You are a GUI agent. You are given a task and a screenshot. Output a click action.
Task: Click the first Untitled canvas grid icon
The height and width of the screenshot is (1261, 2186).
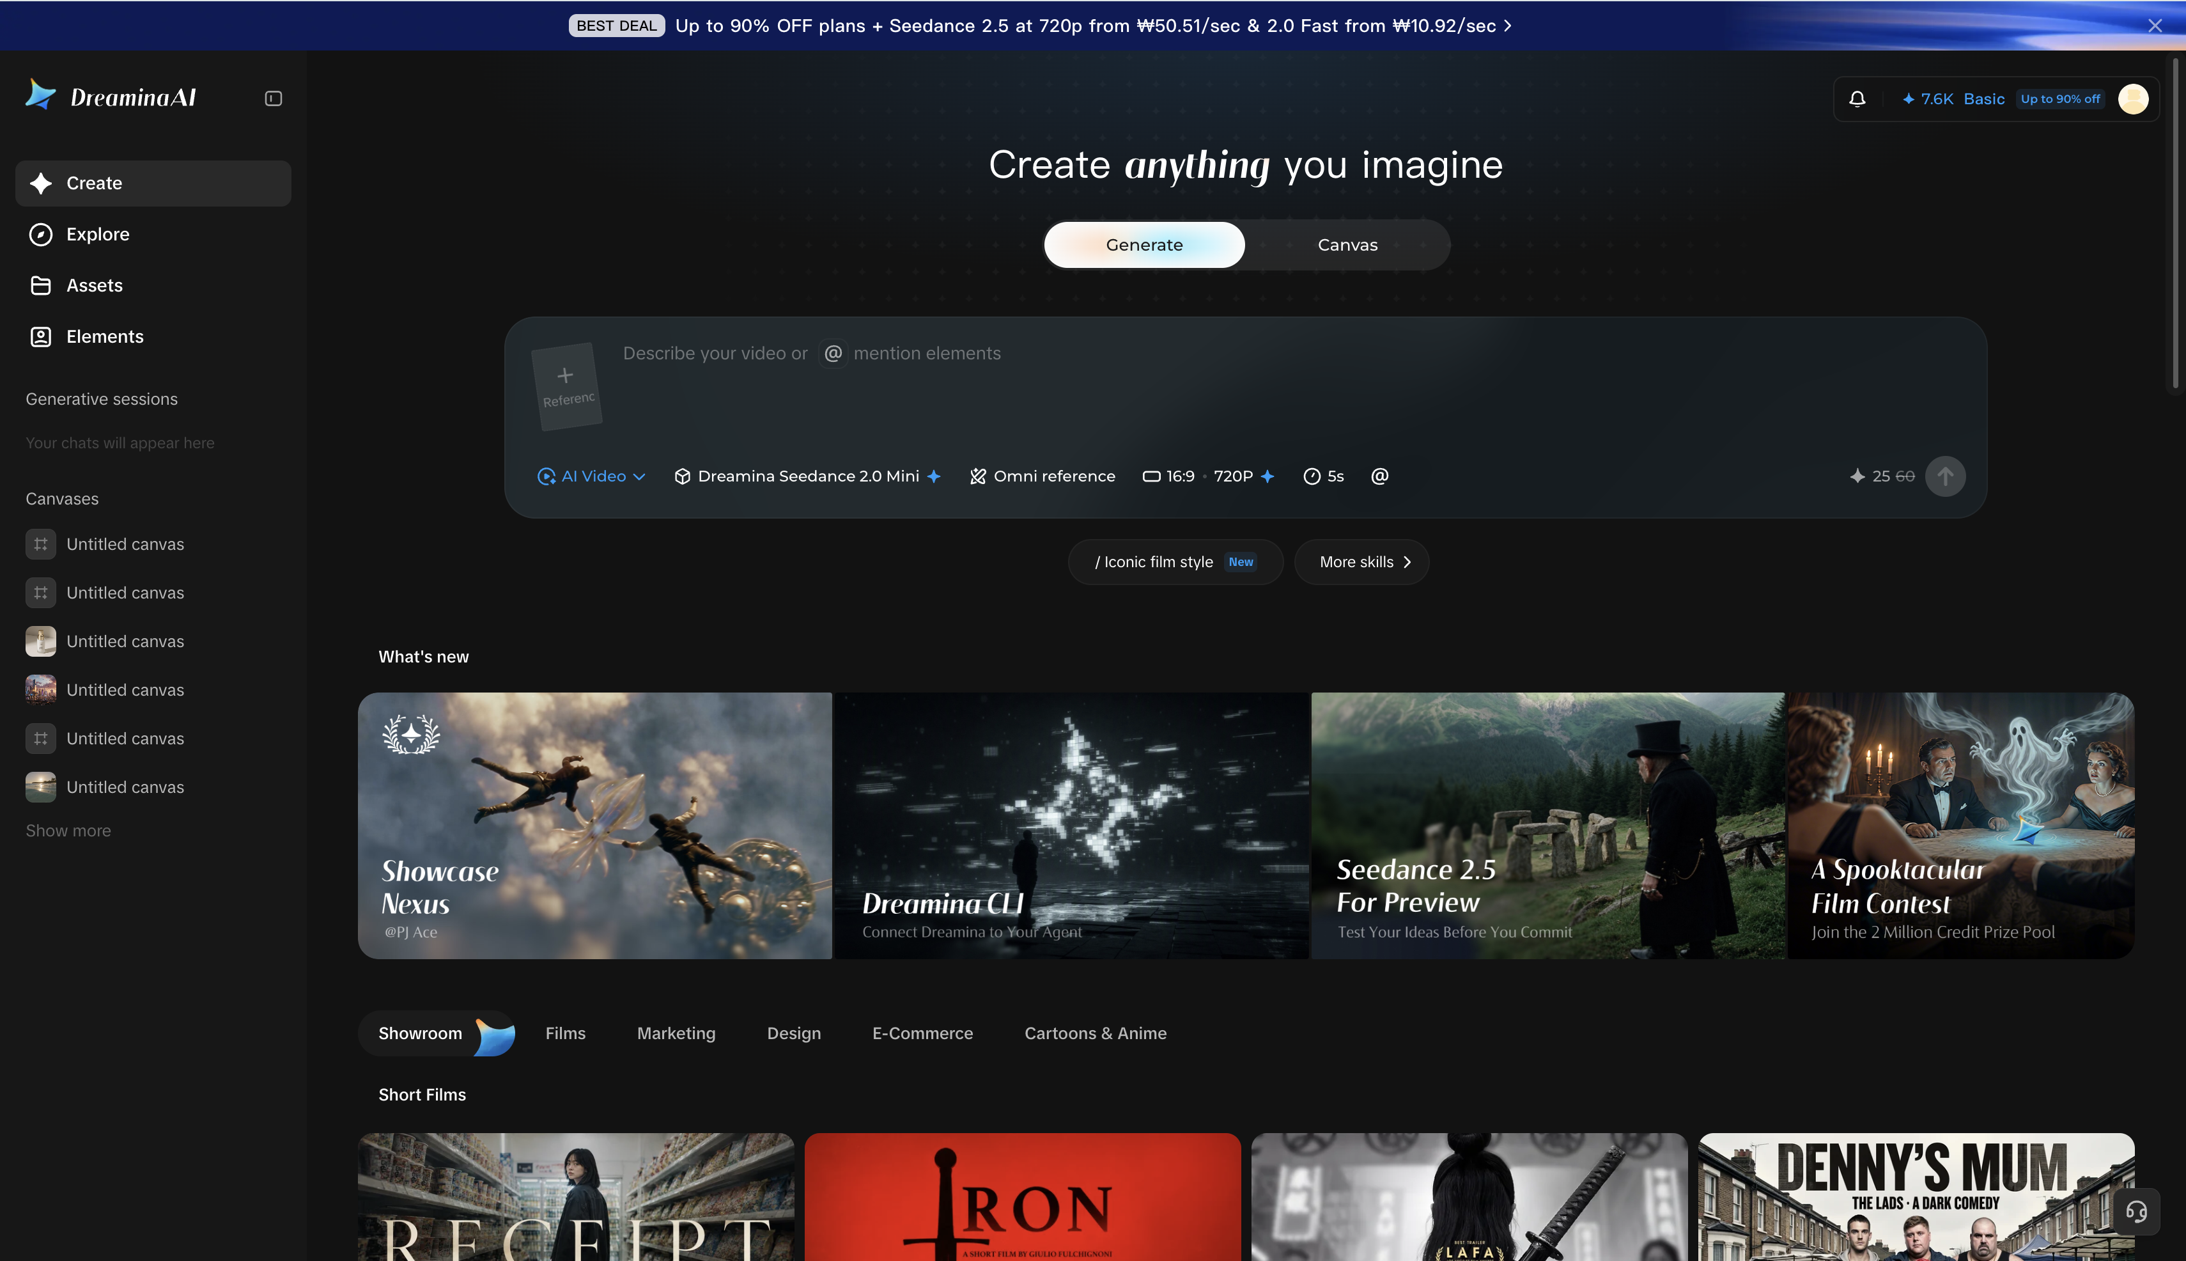41,544
